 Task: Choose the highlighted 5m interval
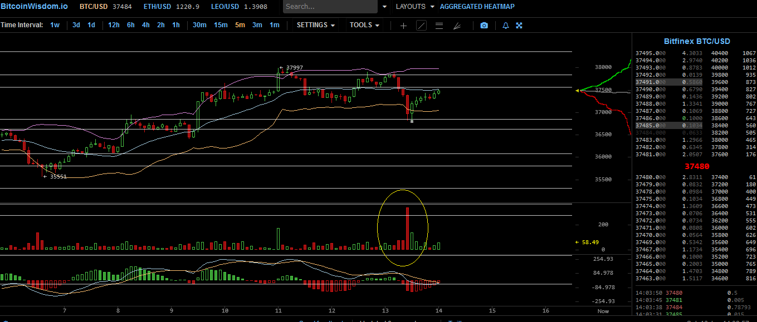[x=240, y=25]
